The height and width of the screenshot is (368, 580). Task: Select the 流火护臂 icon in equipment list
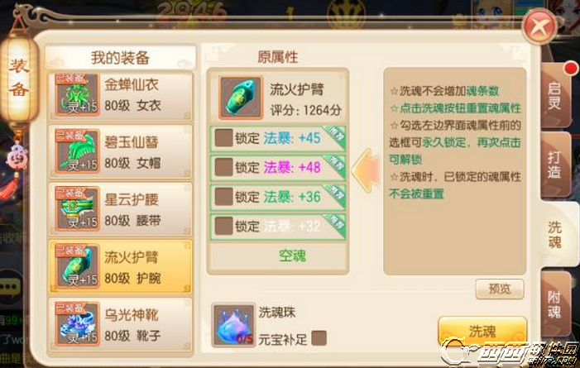(x=77, y=266)
